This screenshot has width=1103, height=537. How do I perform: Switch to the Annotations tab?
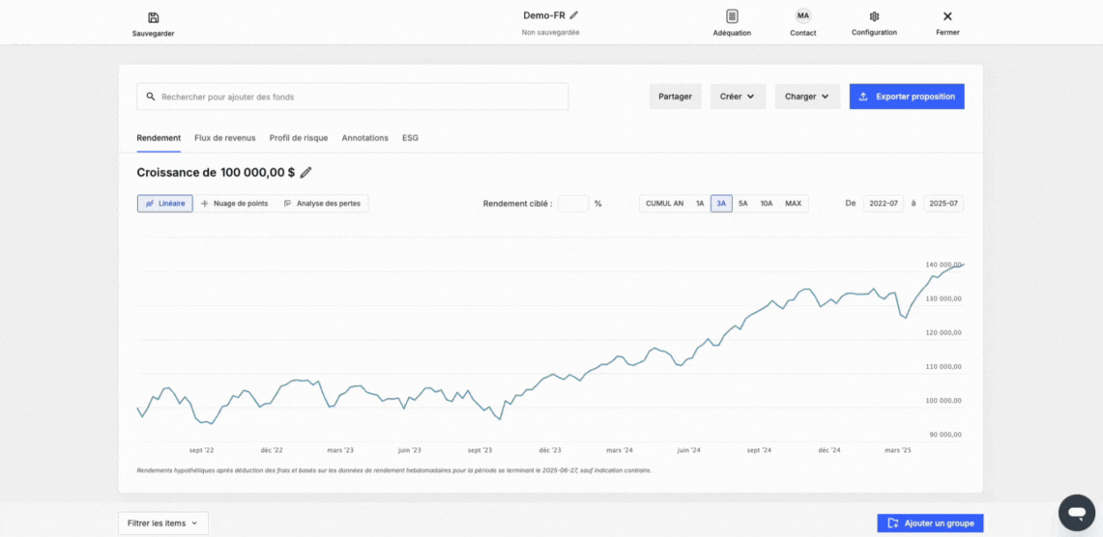[365, 138]
